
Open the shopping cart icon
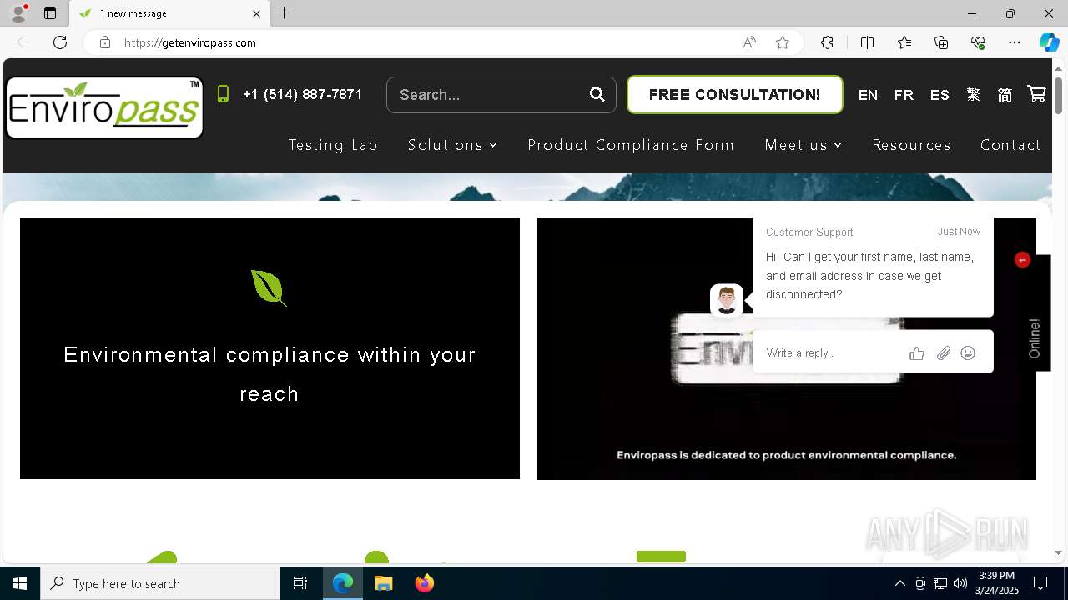point(1036,94)
